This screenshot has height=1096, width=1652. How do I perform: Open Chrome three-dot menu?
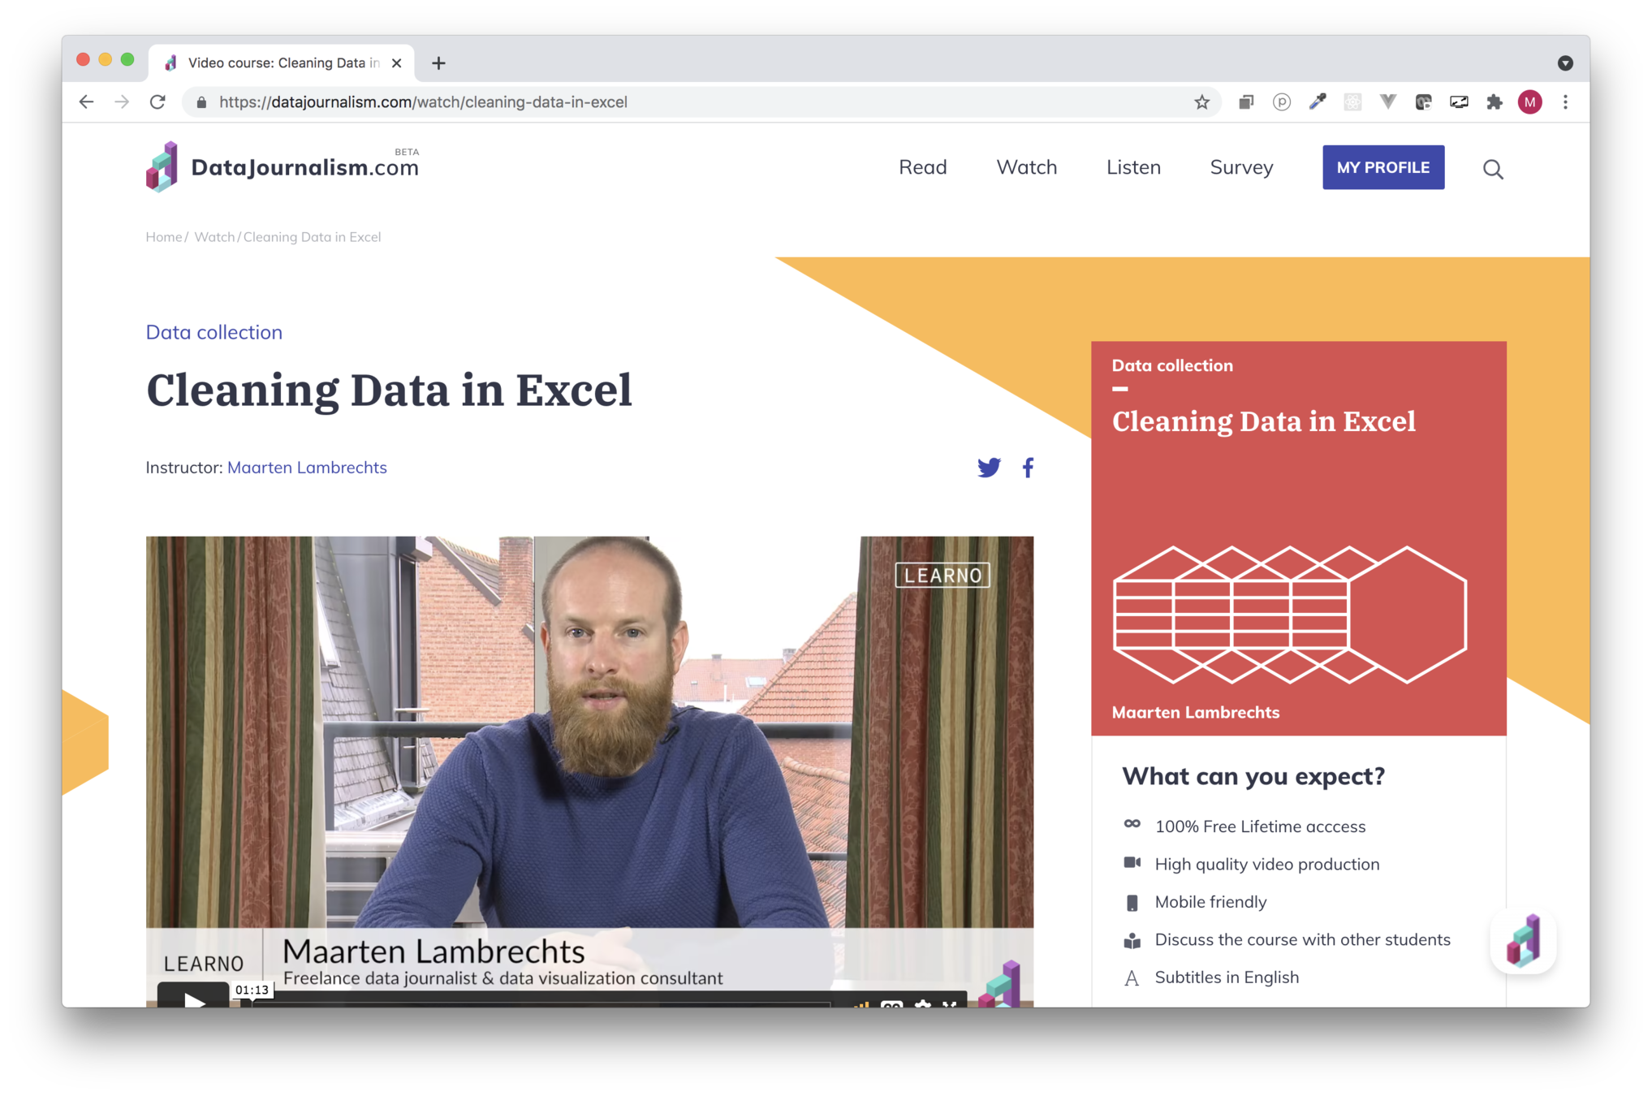click(1565, 102)
